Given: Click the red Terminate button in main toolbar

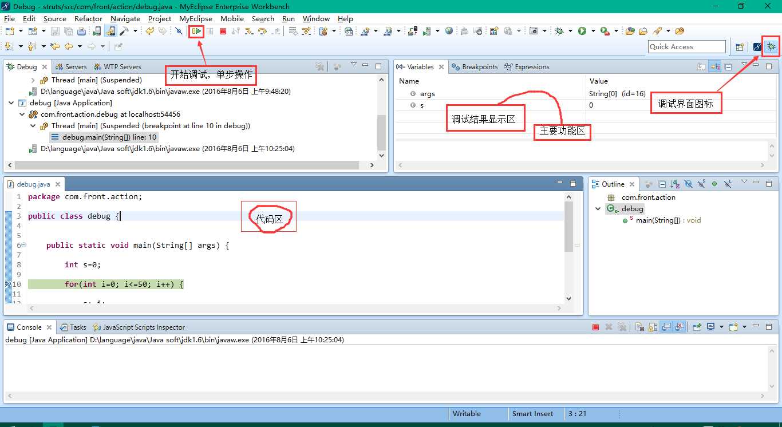Looking at the screenshot, I should (223, 31).
